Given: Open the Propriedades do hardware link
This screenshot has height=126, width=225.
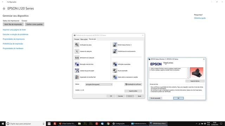Looking at the screenshot, I should coord(13,48).
